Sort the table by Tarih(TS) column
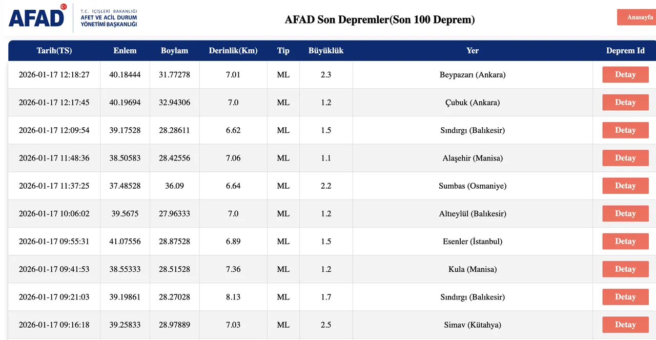The height and width of the screenshot is (340, 656). click(x=54, y=51)
